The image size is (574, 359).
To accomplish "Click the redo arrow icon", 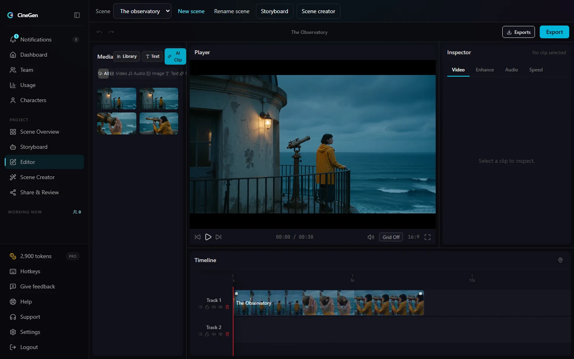I will [x=111, y=32].
